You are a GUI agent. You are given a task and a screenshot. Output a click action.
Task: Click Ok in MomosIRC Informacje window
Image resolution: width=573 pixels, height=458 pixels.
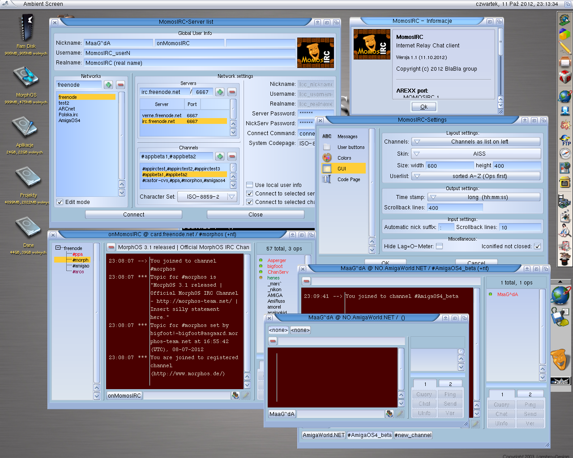click(x=424, y=106)
